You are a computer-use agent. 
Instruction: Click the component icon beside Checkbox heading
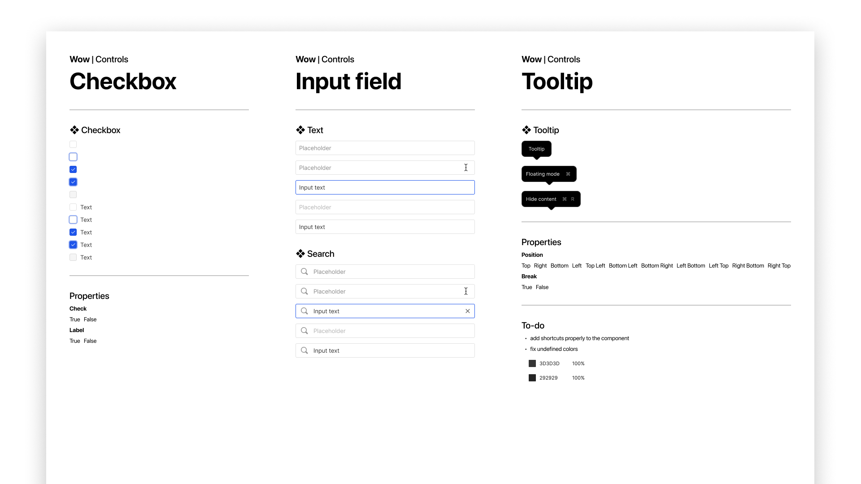click(x=74, y=130)
